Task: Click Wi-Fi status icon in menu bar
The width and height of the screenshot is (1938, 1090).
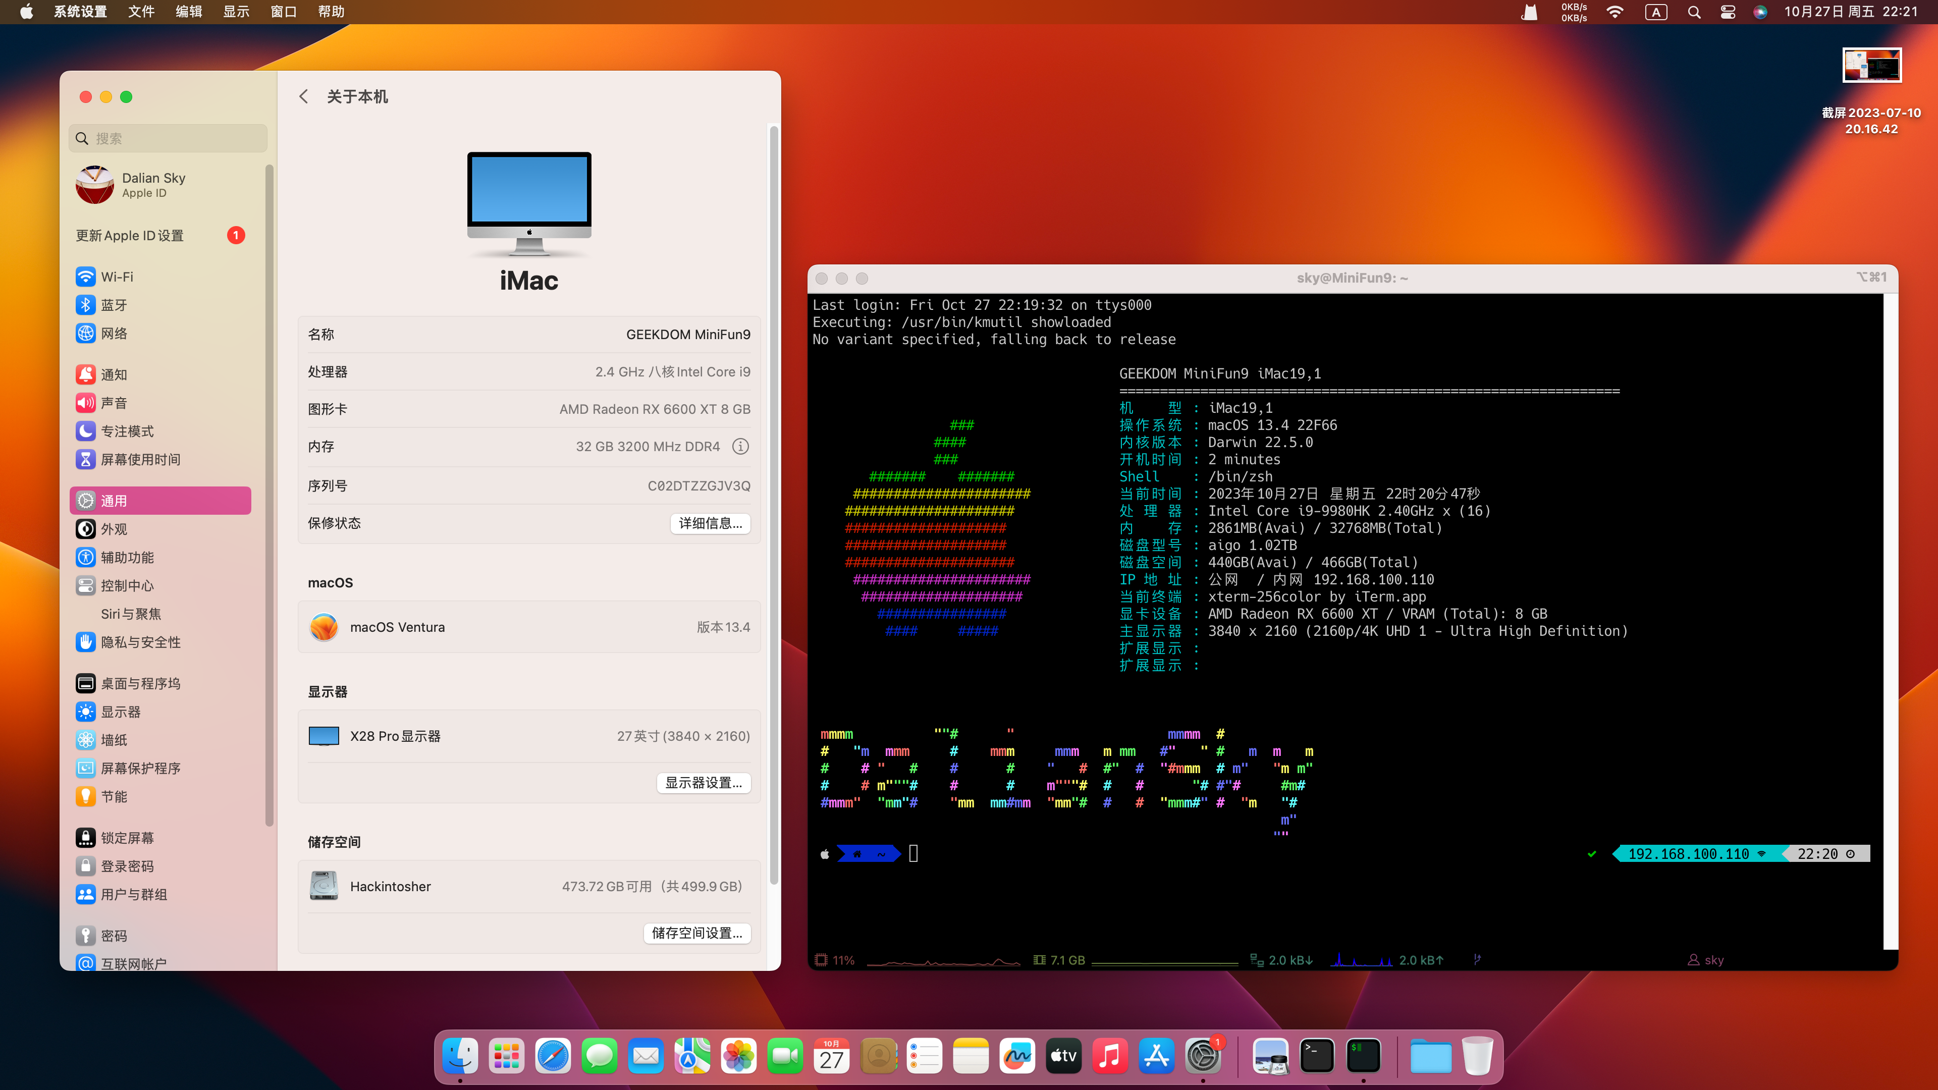Action: (x=1614, y=12)
